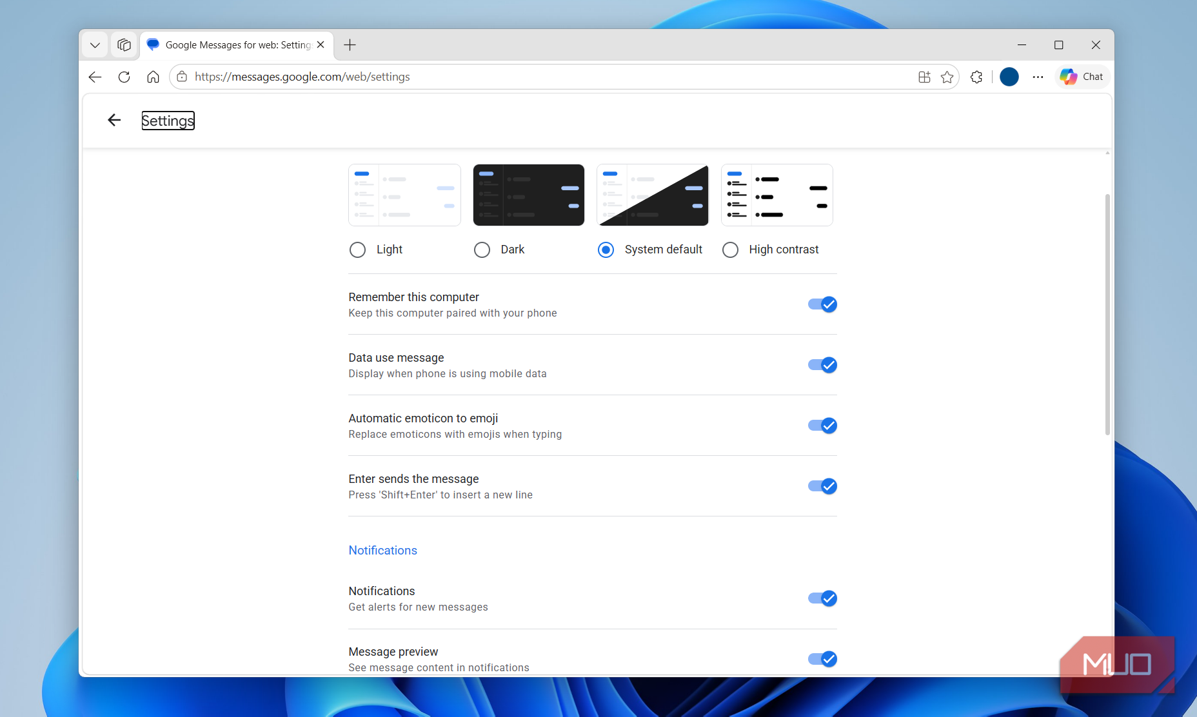Select System default theme radio button
Viewport: 1197px width, 717px height.
pos(606,250)
